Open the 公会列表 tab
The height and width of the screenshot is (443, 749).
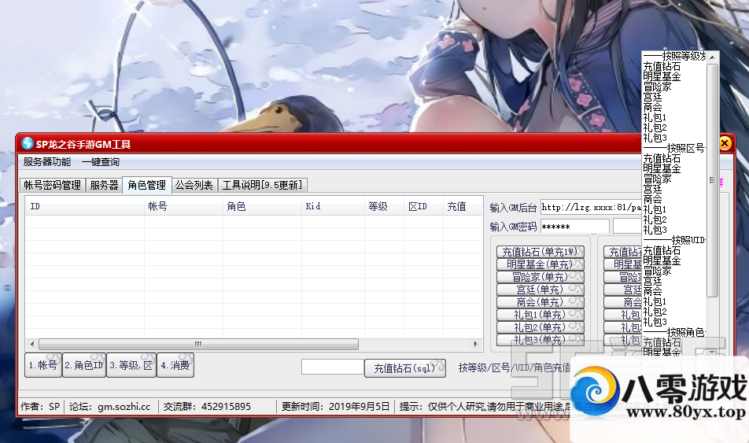[x=194, y=185]
